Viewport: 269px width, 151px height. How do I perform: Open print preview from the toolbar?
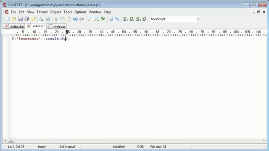(x=48, y=19)
